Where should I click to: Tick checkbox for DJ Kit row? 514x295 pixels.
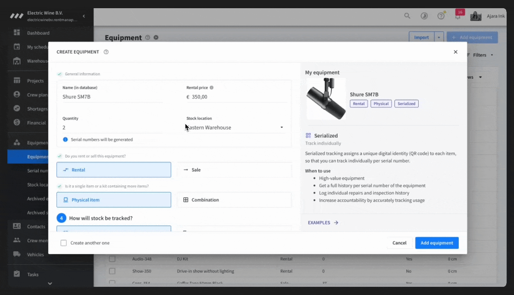coord(112,259)
